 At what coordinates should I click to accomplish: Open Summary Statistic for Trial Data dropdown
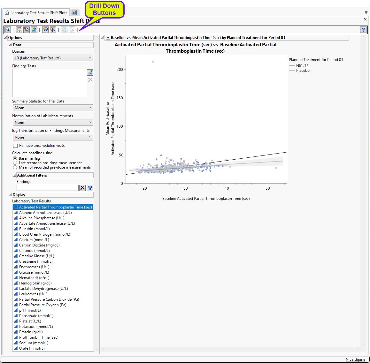coord(53,108)
